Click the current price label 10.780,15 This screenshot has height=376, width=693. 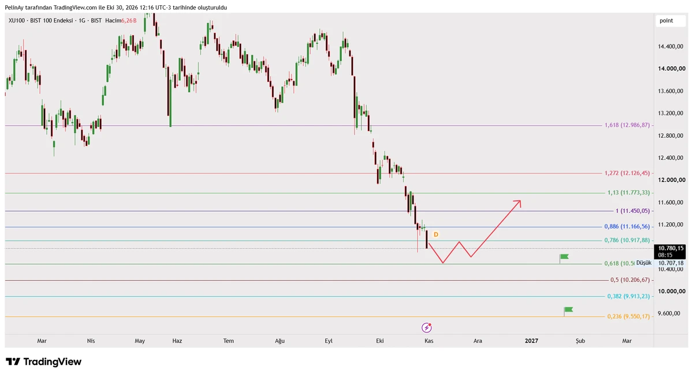pyautogui.click(x=669, y=248)
